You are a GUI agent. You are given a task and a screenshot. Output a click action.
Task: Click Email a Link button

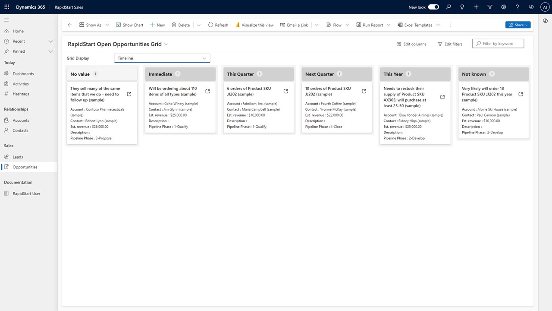[x=294, y=25]
